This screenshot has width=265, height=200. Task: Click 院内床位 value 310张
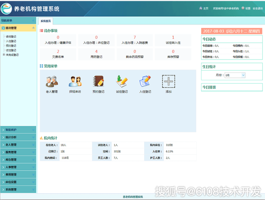point(169,145)
